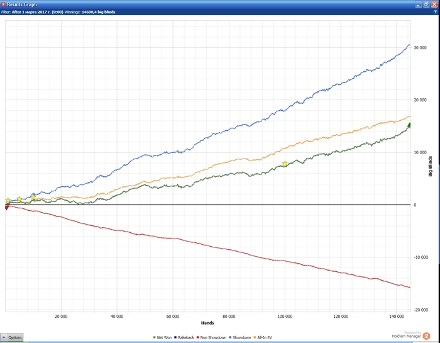Image resolution: width=440 pixels, height=343 pixels.
Task: Click the Results Graph window title
Action: [21, 4]
